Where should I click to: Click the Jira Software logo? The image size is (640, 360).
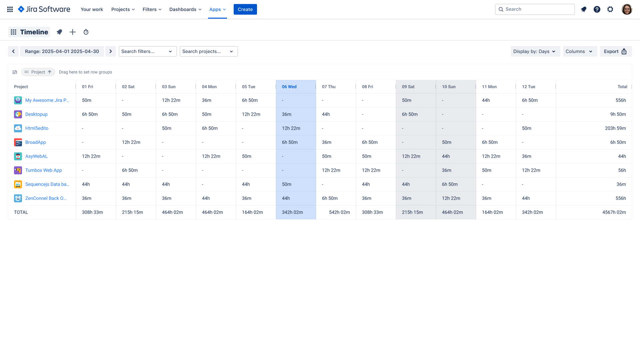(44, 9)
